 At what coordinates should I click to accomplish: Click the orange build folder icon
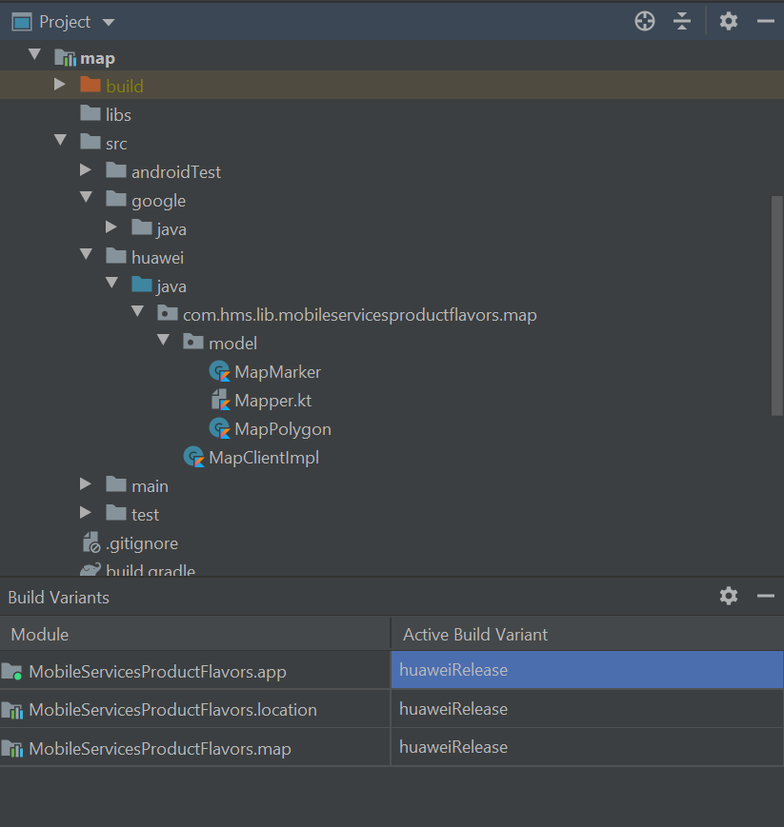[x=90, y=85]
